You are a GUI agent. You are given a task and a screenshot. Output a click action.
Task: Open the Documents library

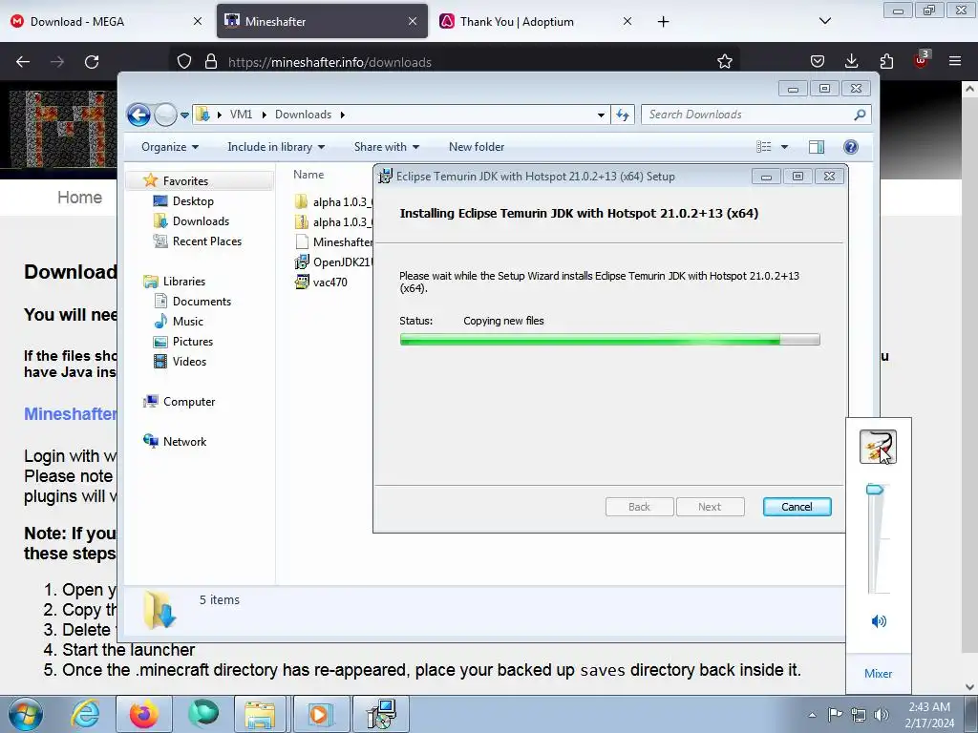[202, 302]
